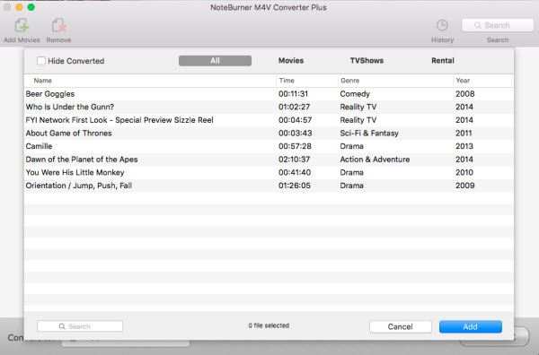The image size is (539, 355).
Task: Click the Remove toolbar icon
Action: pyautogui.click(x=58, y=26)
